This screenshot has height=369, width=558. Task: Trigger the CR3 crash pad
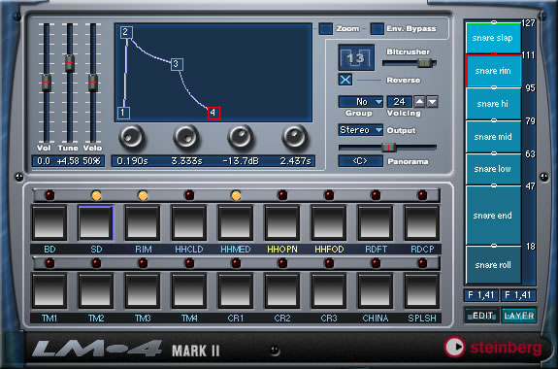tap(329, 290)
